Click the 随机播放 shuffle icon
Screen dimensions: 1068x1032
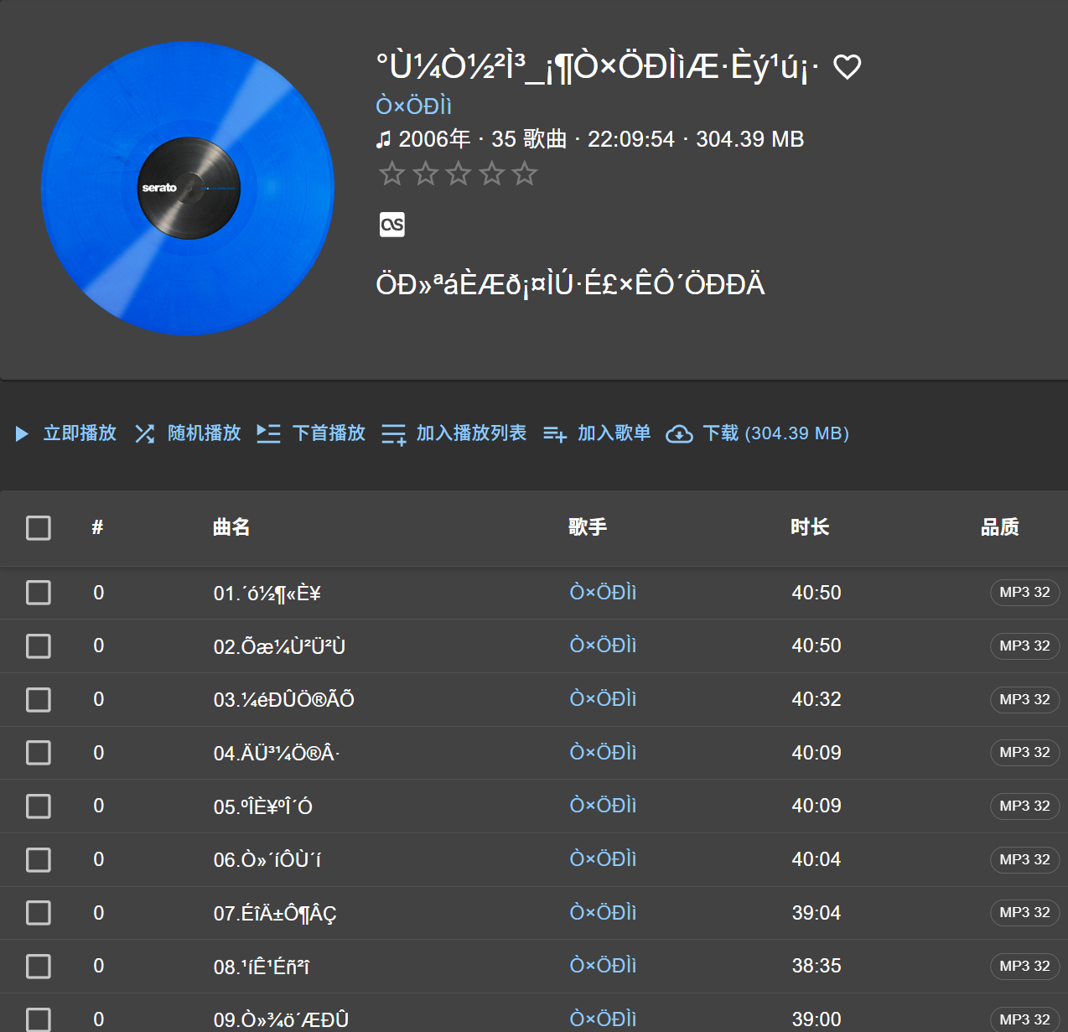click(x=144, y=433)
